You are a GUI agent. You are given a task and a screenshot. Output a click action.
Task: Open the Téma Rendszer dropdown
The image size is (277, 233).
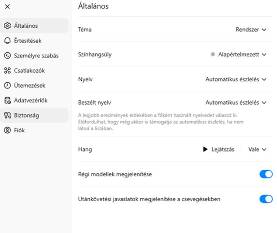click(251, 29)
